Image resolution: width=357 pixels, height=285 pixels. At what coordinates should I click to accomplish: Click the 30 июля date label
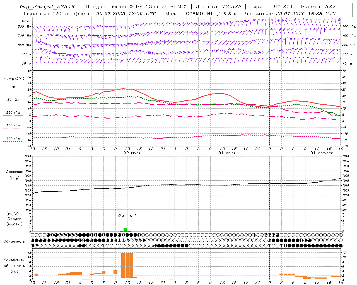coord(132,153)
